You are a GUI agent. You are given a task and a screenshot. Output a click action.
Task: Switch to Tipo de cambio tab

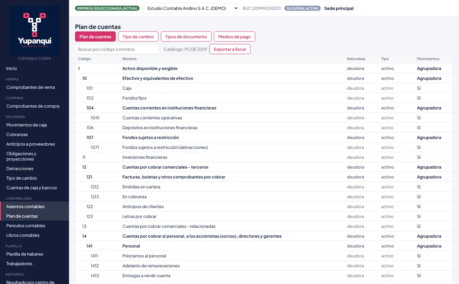(138, 36)
